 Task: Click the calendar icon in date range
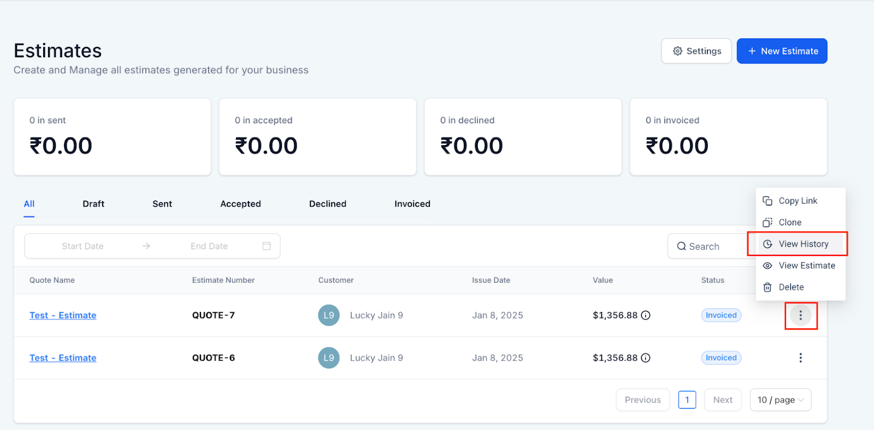267,246
